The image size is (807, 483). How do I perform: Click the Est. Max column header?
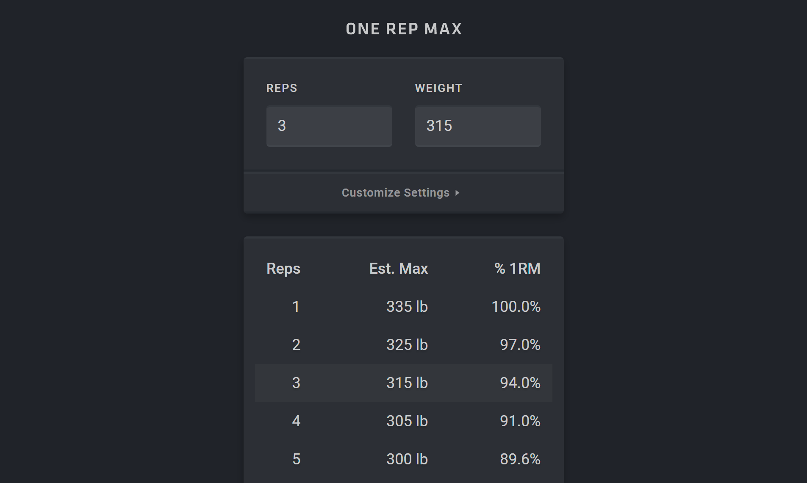click(x=399, y=268)
